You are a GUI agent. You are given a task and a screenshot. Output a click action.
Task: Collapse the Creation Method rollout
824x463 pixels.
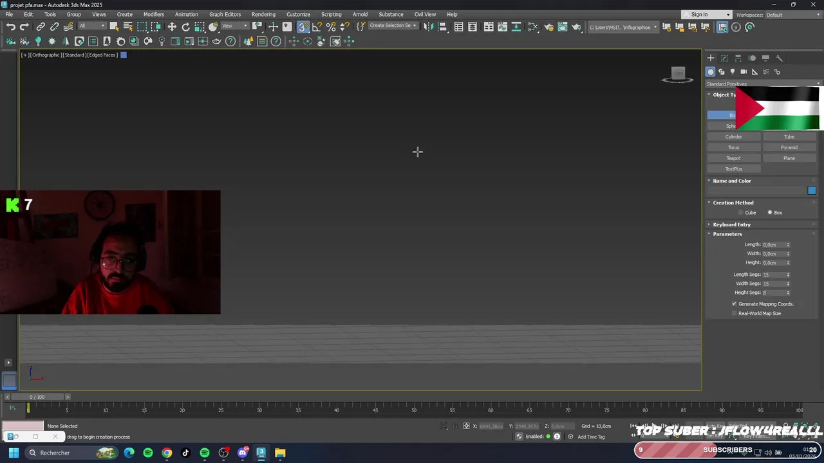733,203
